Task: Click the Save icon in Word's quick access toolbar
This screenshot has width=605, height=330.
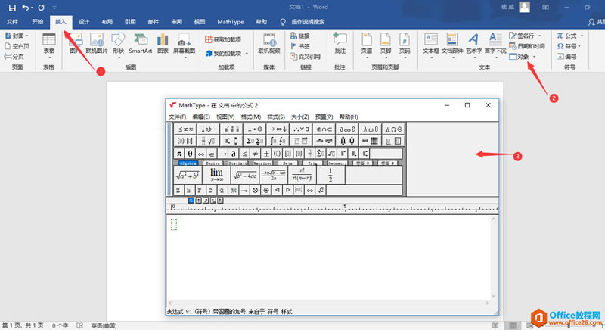Action: click(12, 8)
